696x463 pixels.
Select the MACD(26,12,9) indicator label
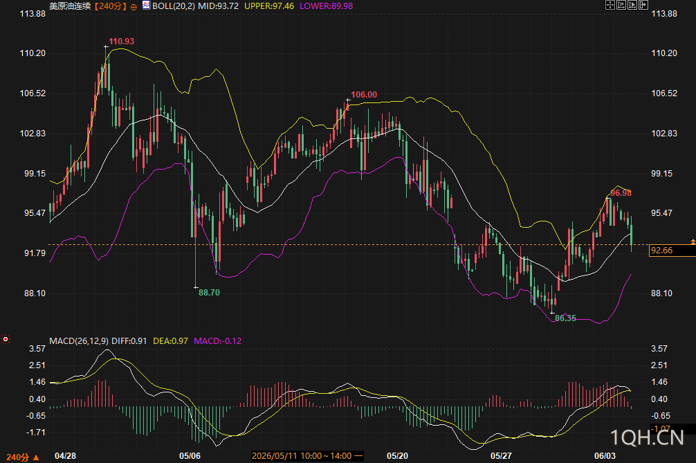[79, 341]
